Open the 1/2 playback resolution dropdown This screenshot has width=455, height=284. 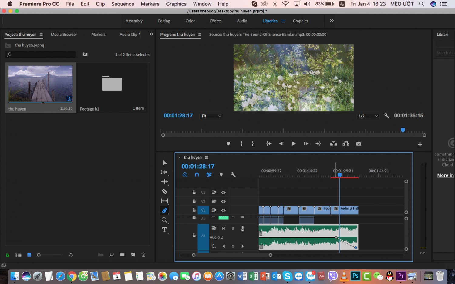368,116
